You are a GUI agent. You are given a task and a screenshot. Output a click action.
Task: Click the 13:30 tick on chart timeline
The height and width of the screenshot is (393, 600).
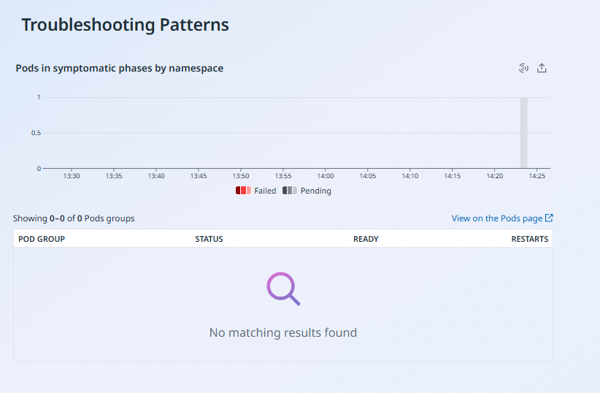[x=72, y=176]
